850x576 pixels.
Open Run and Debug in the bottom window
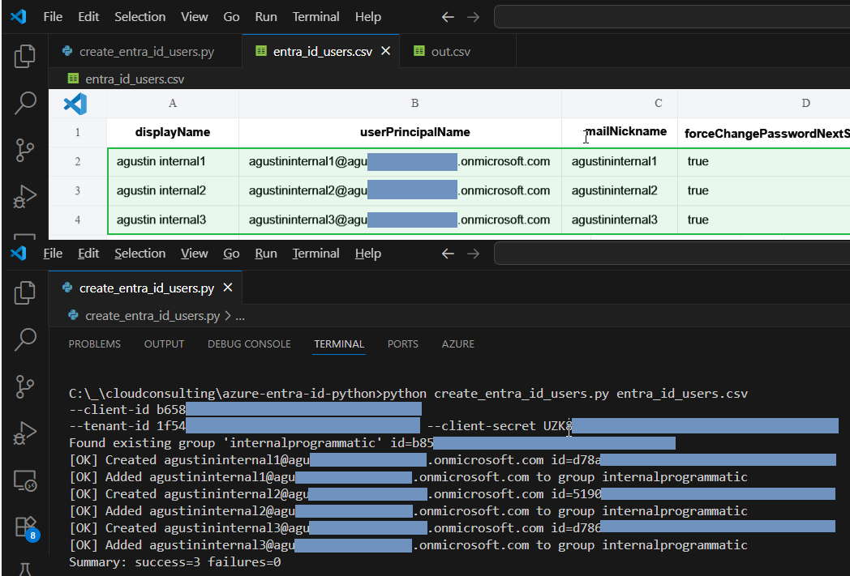coord(25,433)
